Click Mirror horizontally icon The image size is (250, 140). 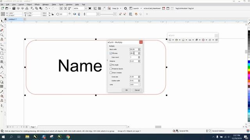point(75,14)
